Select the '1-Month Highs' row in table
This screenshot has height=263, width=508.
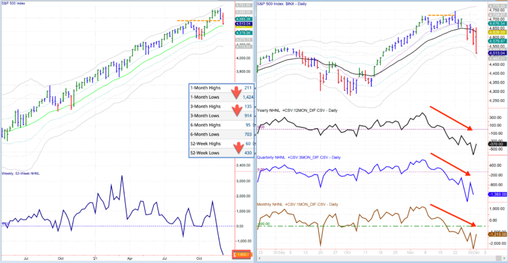221,87
